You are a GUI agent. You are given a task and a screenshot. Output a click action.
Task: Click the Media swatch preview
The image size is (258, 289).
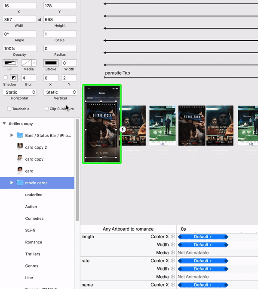click(x=26, y=63)
